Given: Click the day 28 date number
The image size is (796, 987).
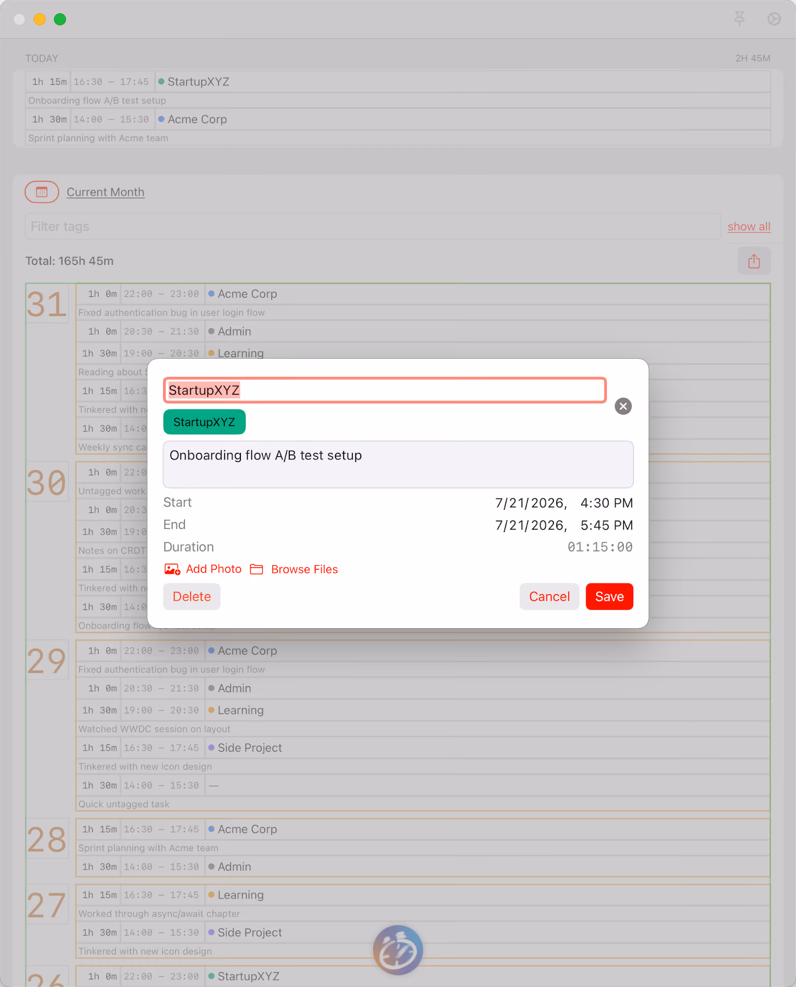Looking at the screenshot, I should click(47, 840).
